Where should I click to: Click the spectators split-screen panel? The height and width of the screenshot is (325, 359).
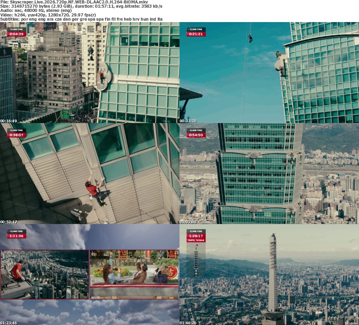[x=134, y=274]
